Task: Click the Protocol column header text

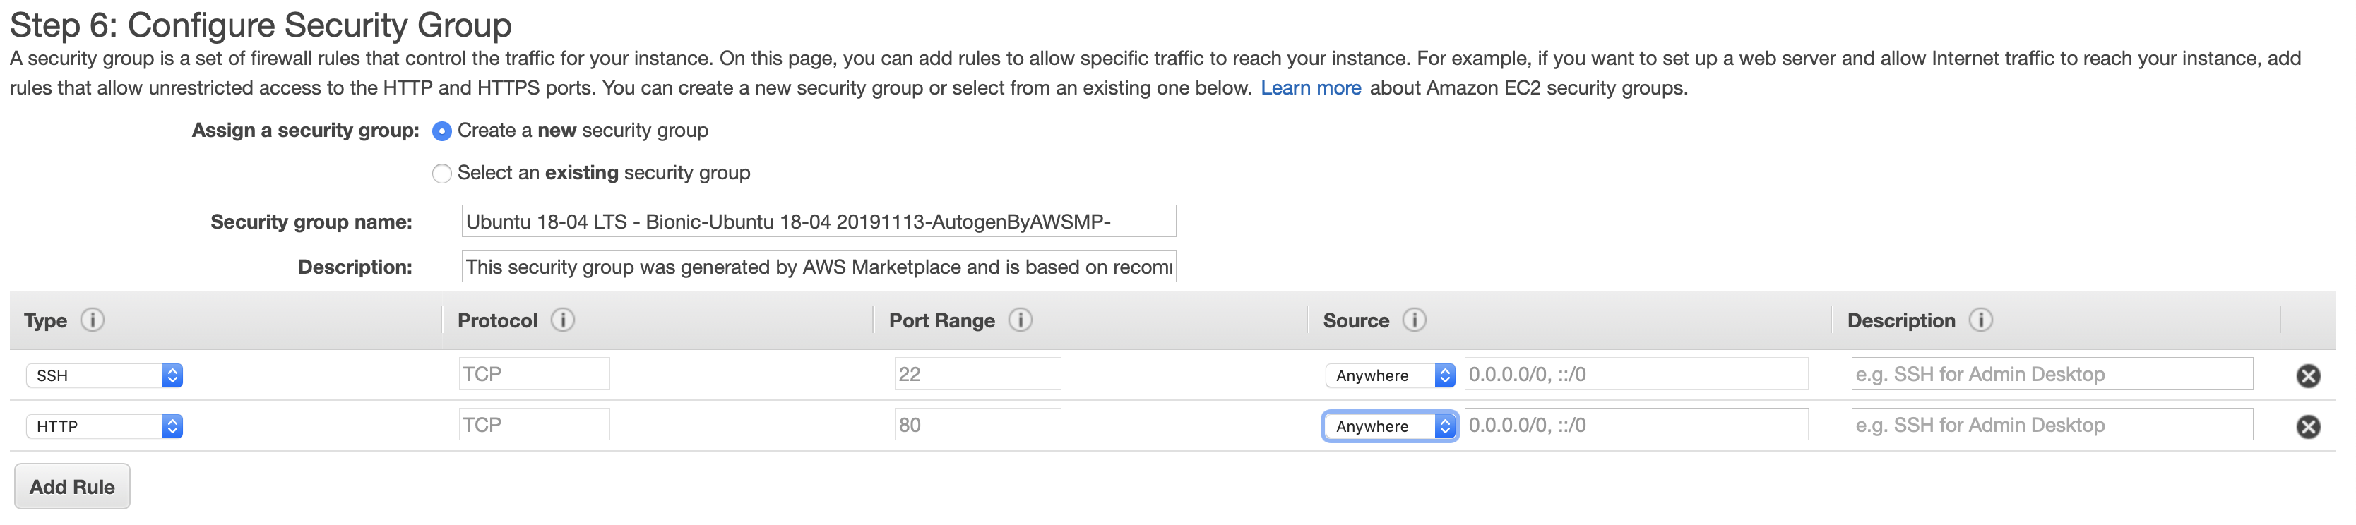Action: point(497,320)
